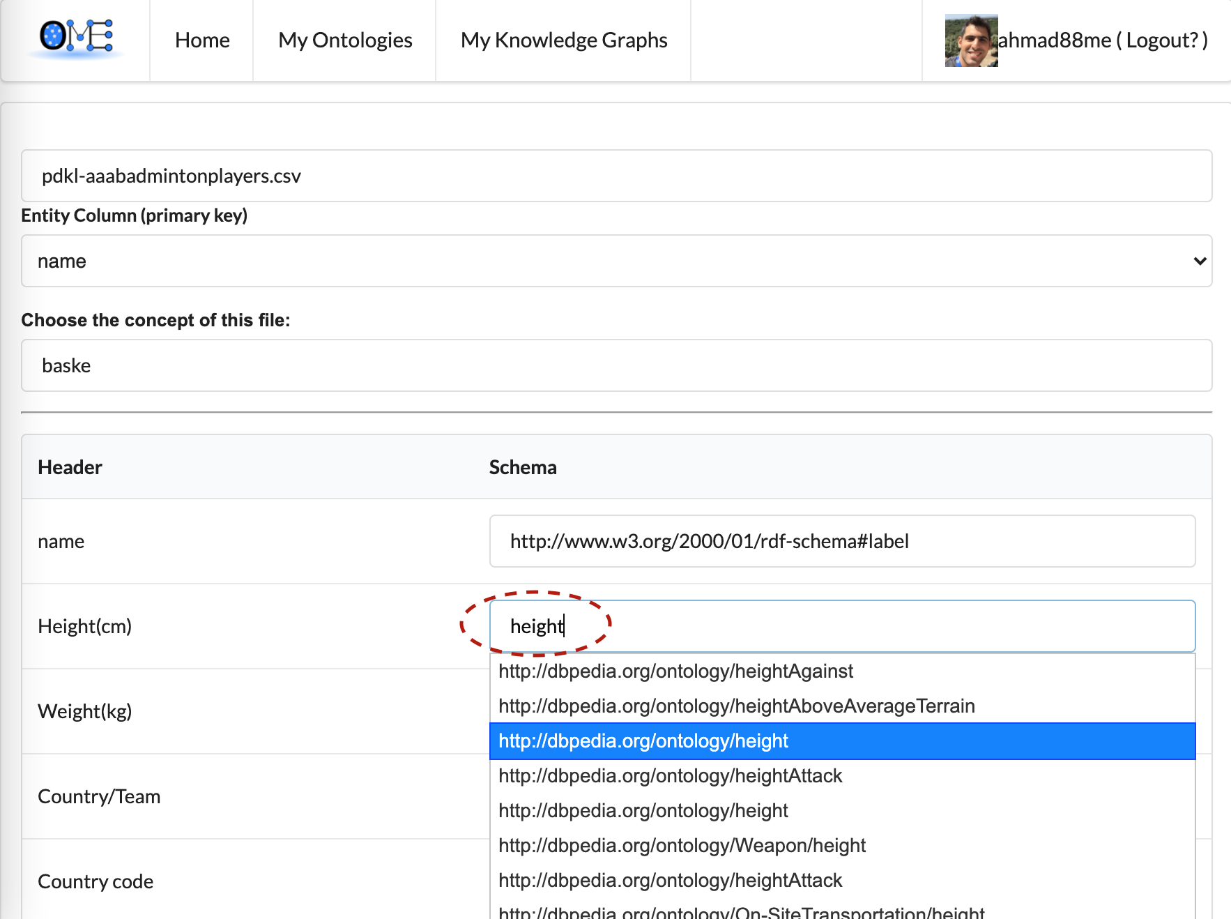Click the chevron arrow on the name select box
The width and height of the screenshot is (1231, 919).
[x=1199, y=261]
